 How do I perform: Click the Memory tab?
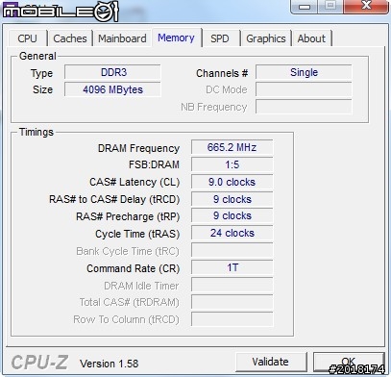tap(176, 38)
